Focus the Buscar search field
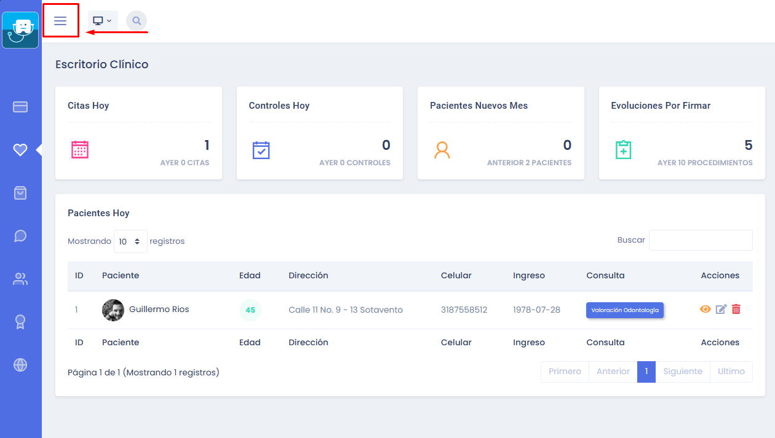 point(701,240)
